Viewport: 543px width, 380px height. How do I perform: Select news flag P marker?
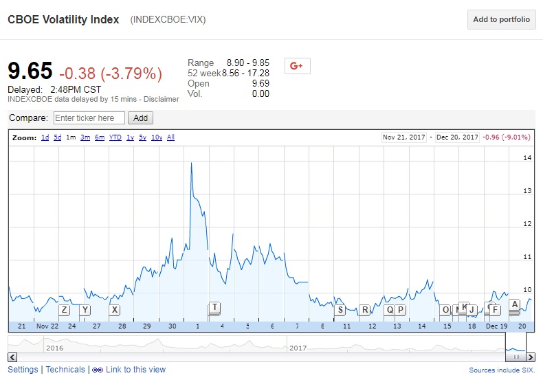[x=401, y=310]
